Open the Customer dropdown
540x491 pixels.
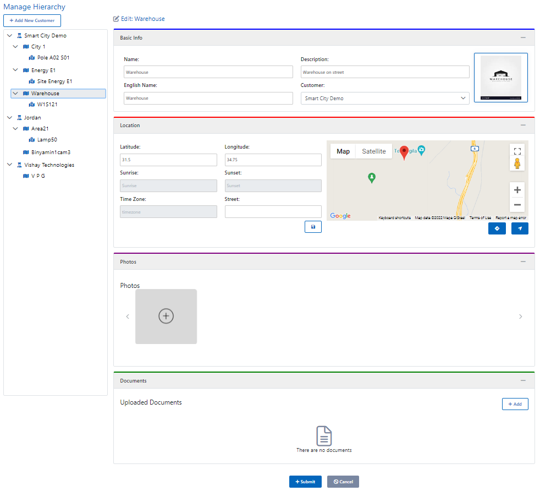[x=385, y=98]
